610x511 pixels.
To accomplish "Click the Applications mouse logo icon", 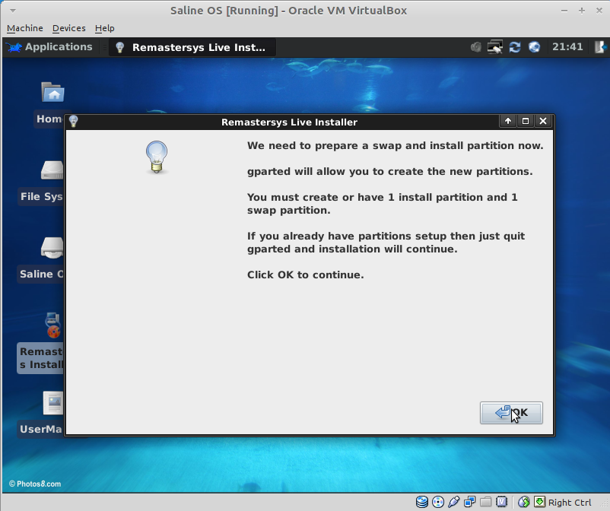I will [x=14, y=47].
